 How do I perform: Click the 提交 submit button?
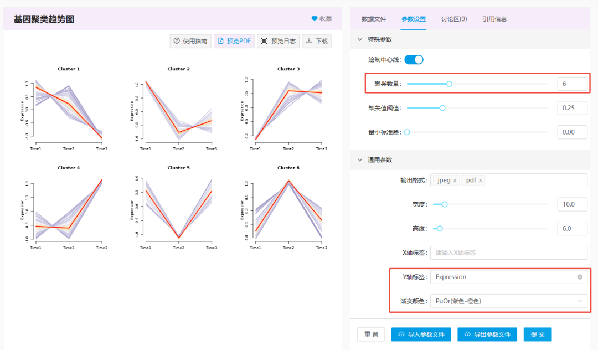(x=537, y=334)
